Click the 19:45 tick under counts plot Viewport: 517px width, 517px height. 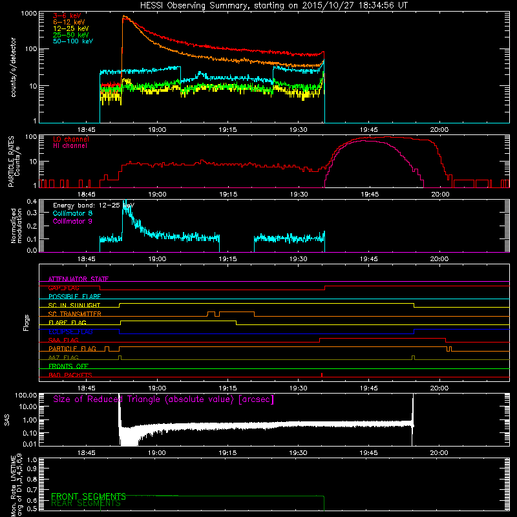[368, 130]
